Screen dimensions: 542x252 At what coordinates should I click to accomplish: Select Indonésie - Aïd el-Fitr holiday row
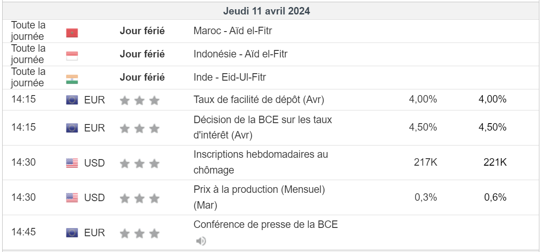coord(240,54)
